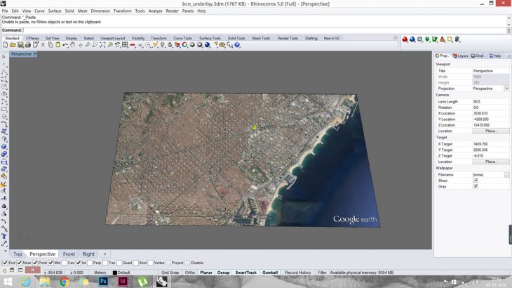
Task: Open the Transform menu
Action: click(x=122, y=11)
